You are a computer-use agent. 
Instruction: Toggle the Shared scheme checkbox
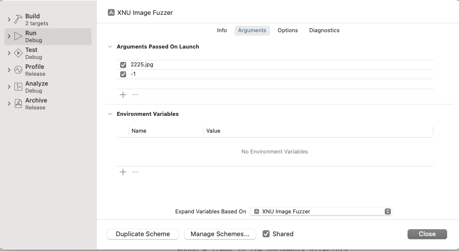point(266,234)
